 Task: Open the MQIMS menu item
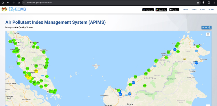[211, 10]
